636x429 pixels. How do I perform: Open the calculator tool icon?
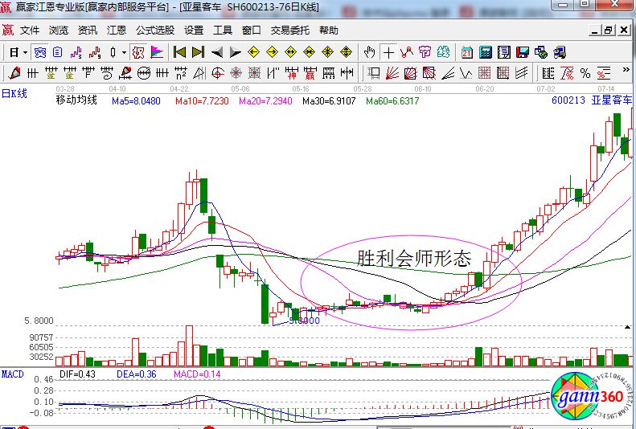486,52
